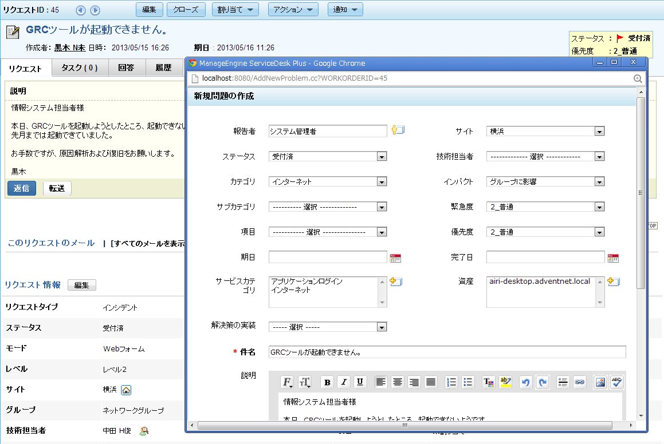Center align description text
The height and width of the screenshot is (444, 664).
[x=398, y=382]
